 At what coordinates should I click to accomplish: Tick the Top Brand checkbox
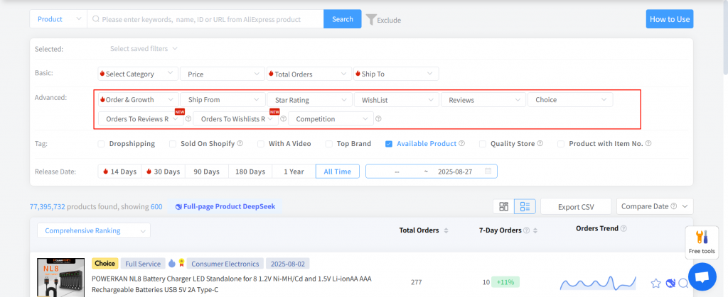[328, 144]
